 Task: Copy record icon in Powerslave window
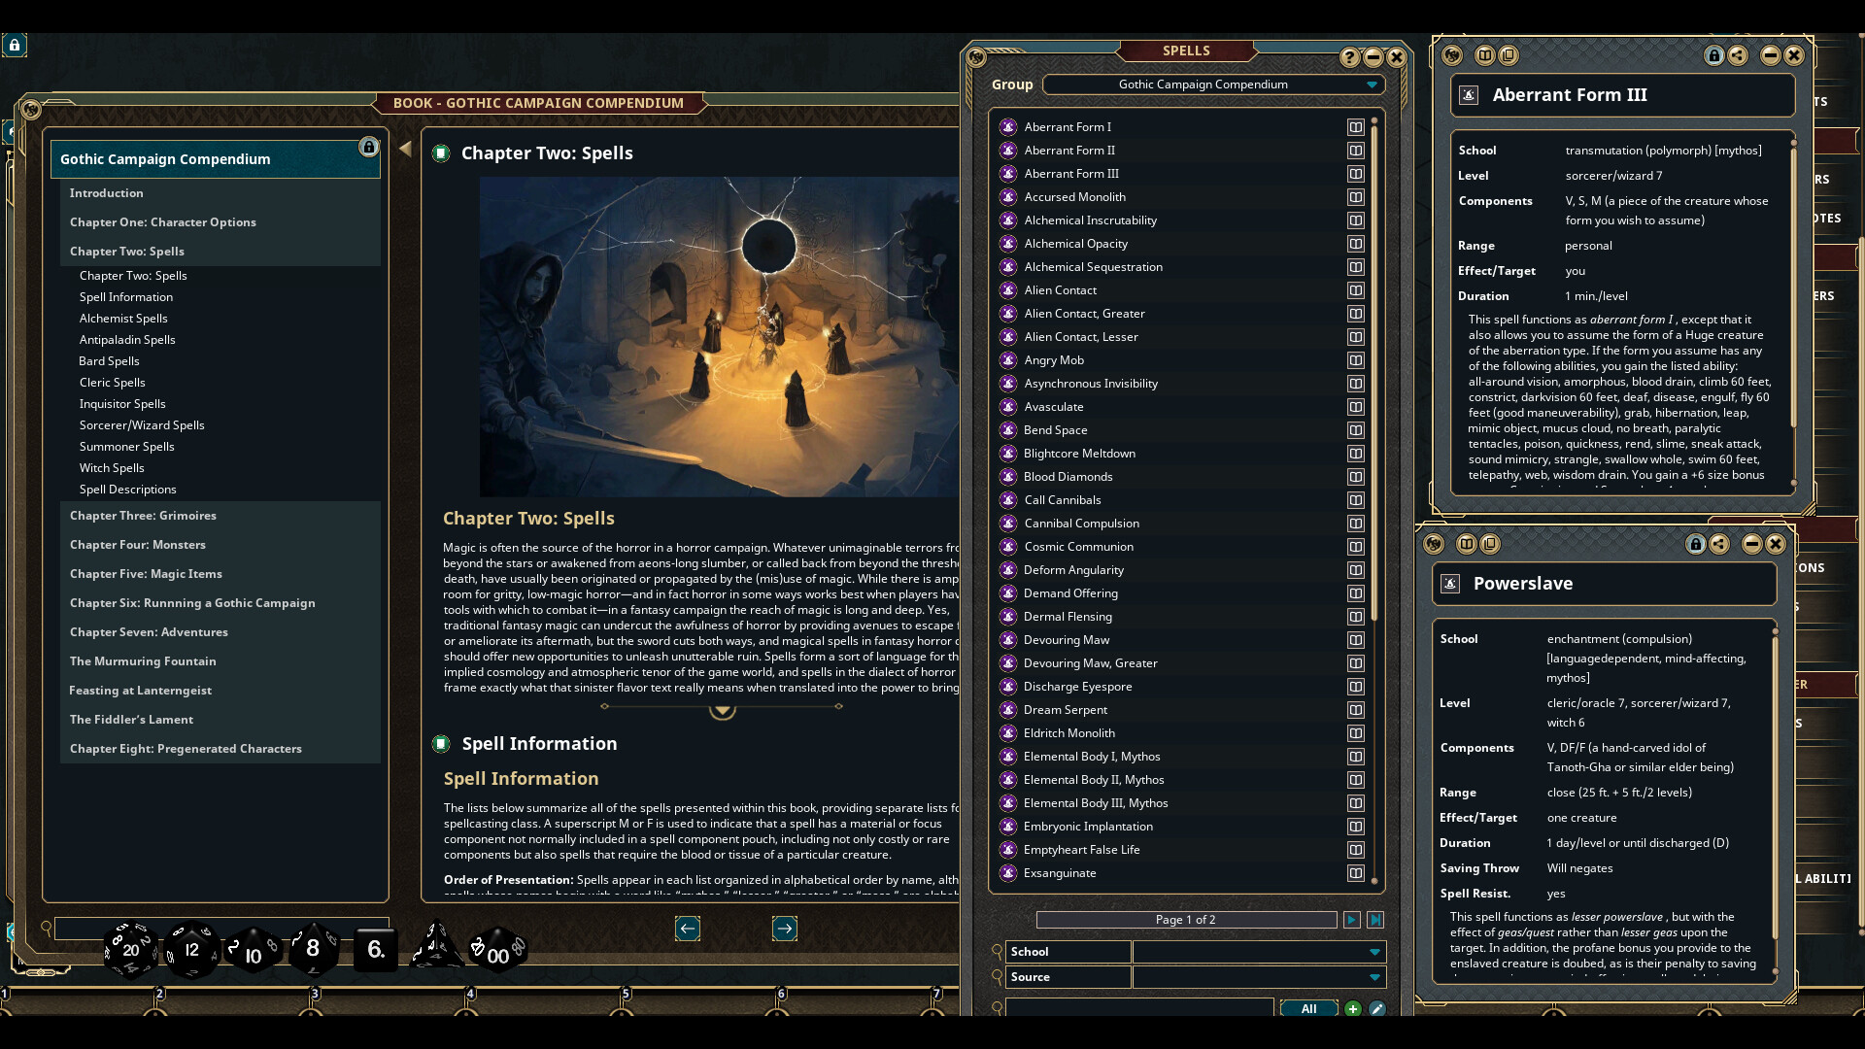tap(1489, 544)
